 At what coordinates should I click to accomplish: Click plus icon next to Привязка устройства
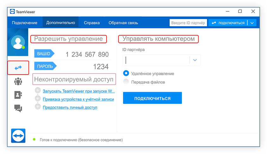tap(38, 98)
